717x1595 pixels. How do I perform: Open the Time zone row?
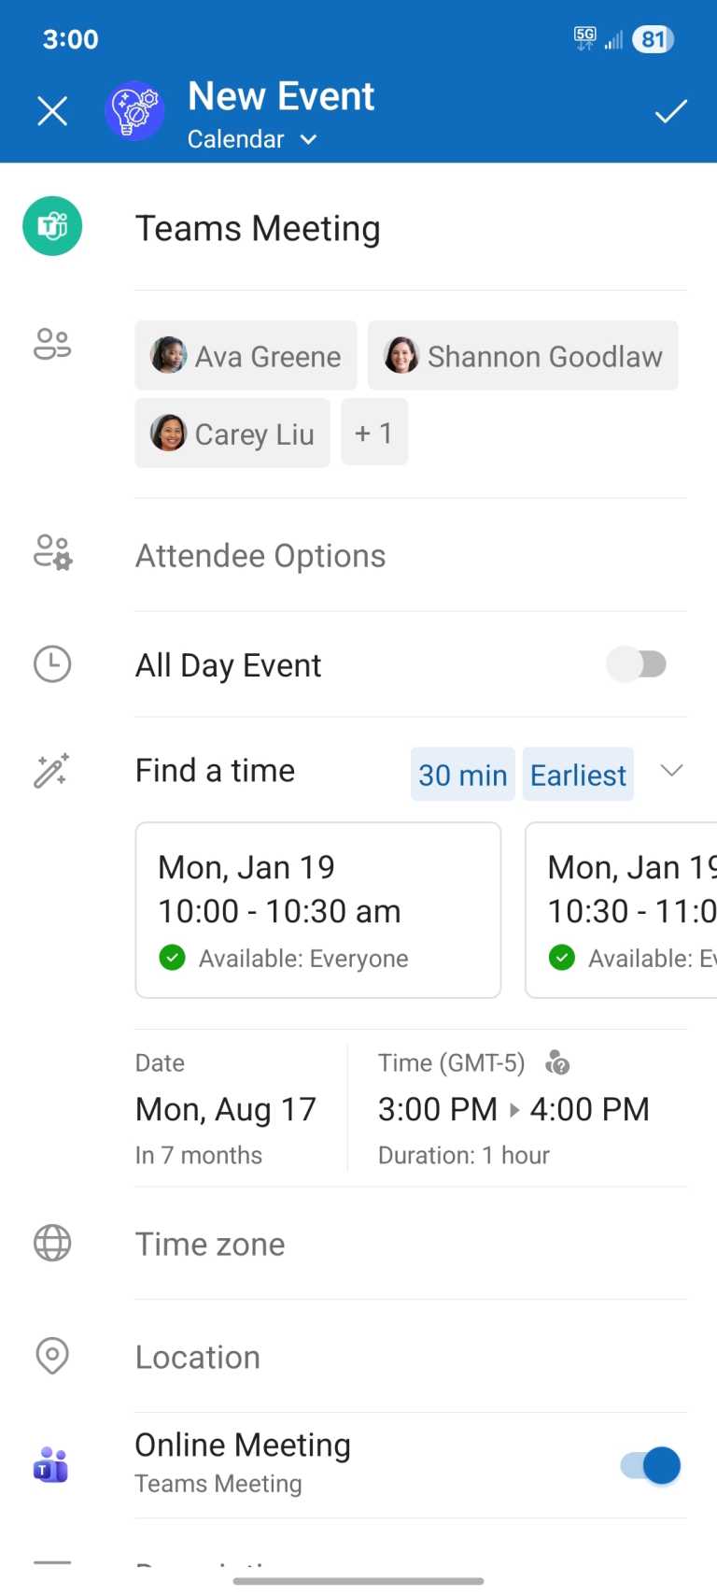pos(411,1244)
